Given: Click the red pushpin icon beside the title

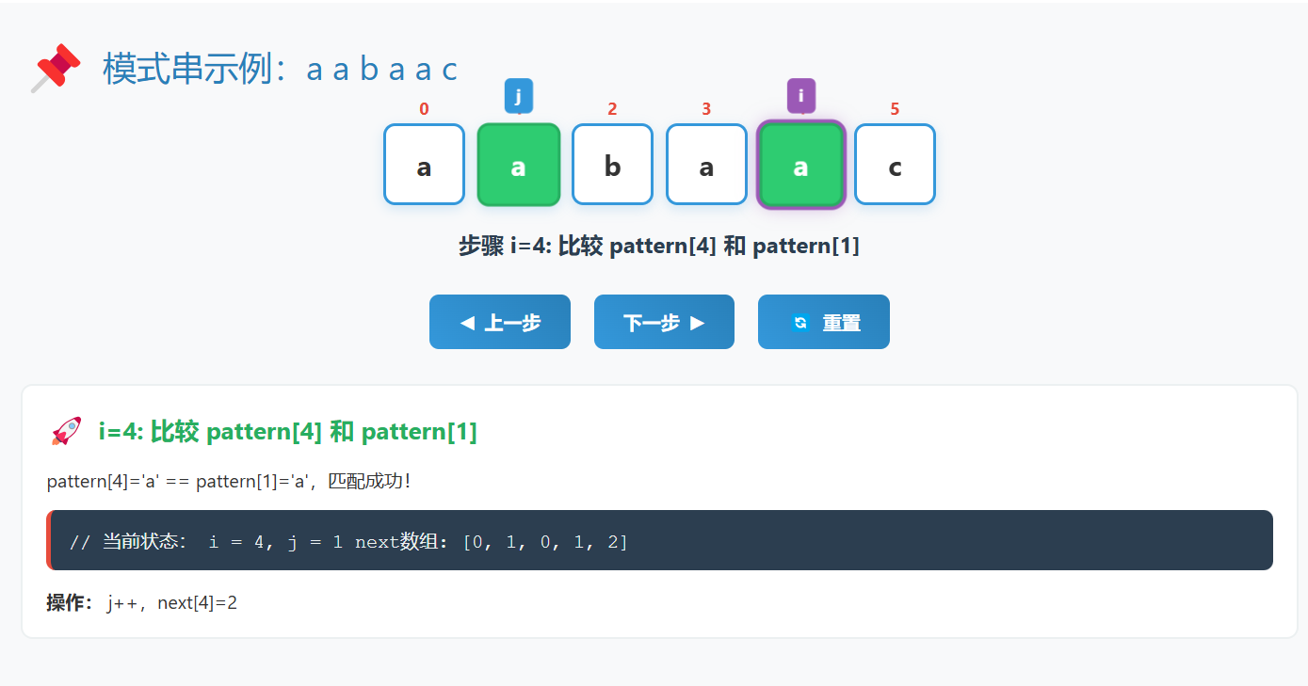Looking at the screenshot, I should [57, 66].
